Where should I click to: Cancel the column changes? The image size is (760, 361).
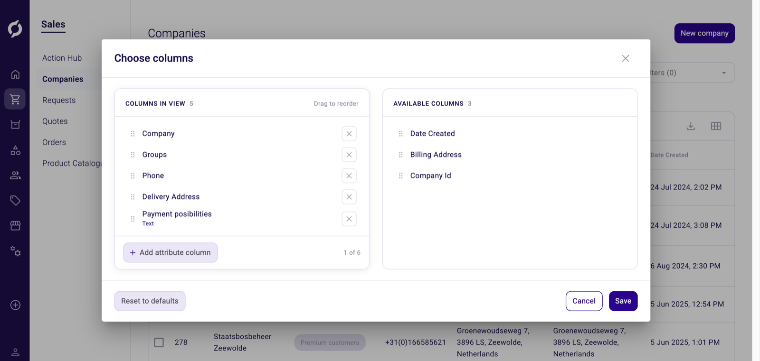[584, 301]
